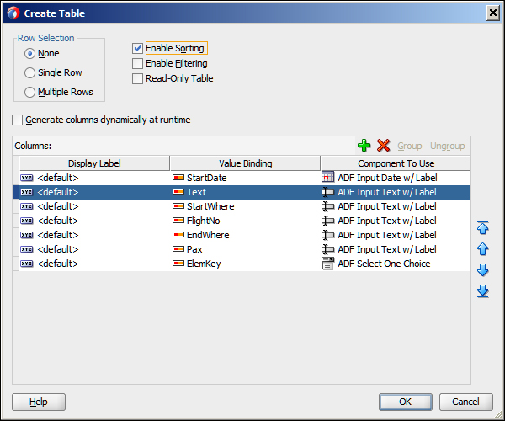Move selected column up one position

pos(482,249)
